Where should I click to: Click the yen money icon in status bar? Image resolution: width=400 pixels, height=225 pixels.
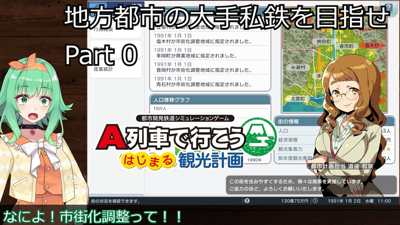pyautogui.click(x=247, y=201)
